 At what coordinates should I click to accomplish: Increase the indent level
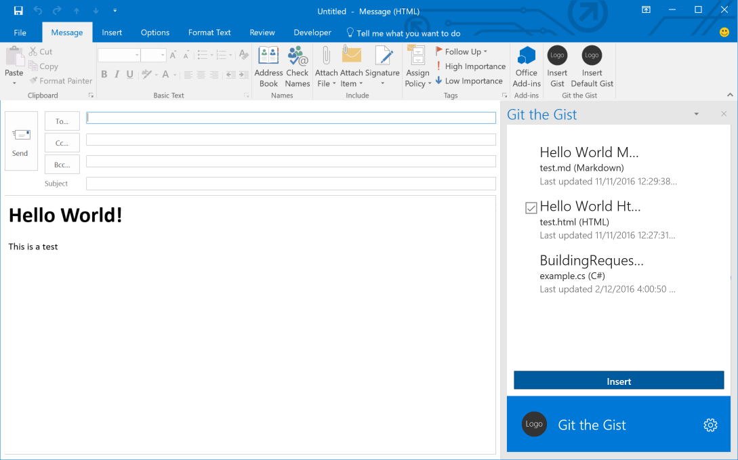tap(243, 75)
